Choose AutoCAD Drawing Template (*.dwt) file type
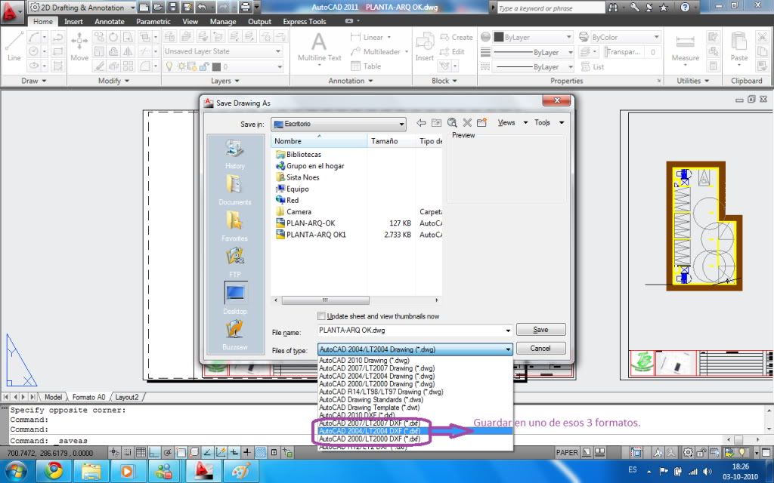Image resolution: width=774 pixels, height=483 pixels. [x=369, y=408]
